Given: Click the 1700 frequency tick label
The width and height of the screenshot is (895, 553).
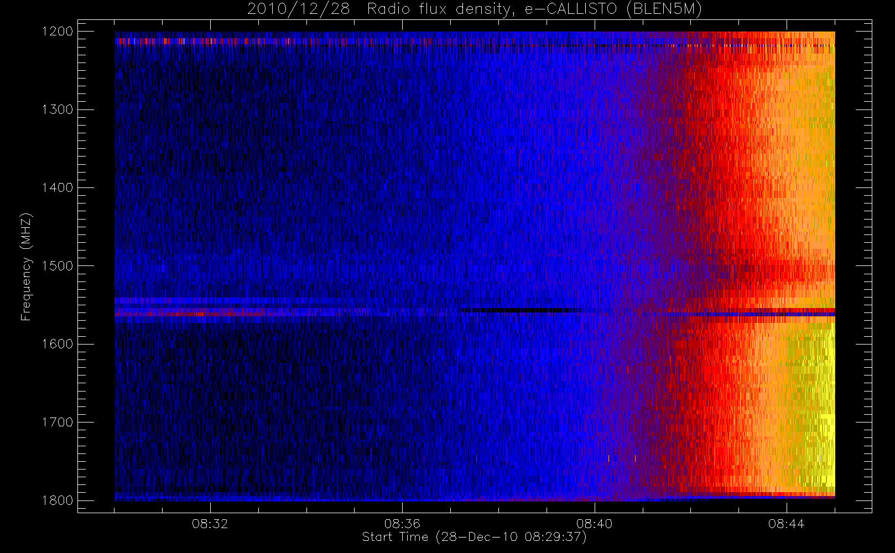Looking at the screenshot, I should point(58,422).
